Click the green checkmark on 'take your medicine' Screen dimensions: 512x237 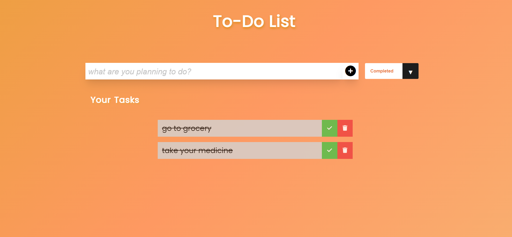coord(329,150)
